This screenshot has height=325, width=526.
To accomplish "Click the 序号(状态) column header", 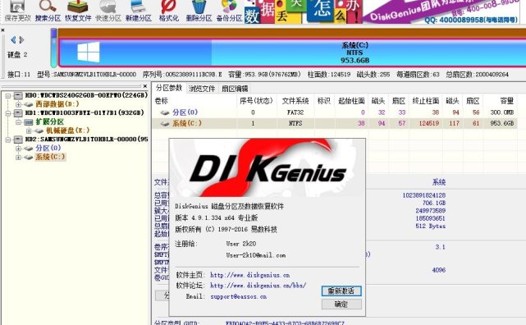I will (x=256, y=101).
